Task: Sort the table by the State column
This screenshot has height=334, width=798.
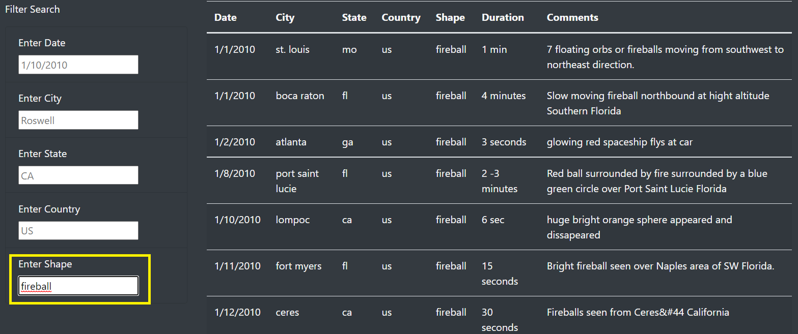Action: [x=354, y=17]
